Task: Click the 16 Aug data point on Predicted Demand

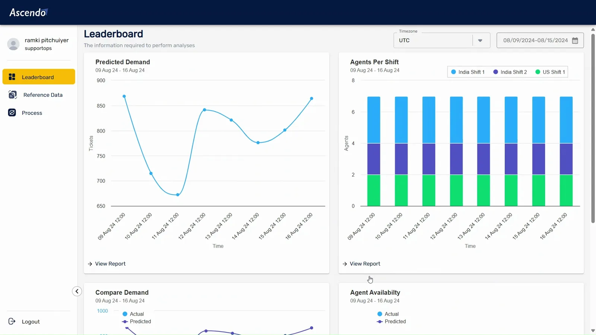Action: 312,99
